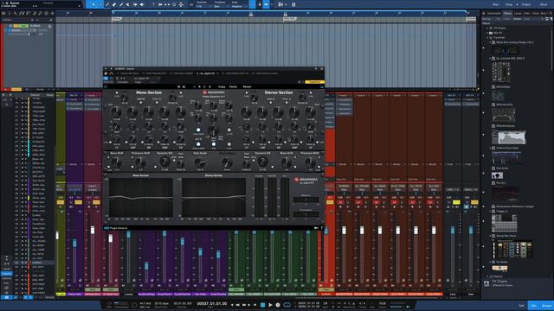Select the Split tool
The image size is (554, 311).
[107, 4]
